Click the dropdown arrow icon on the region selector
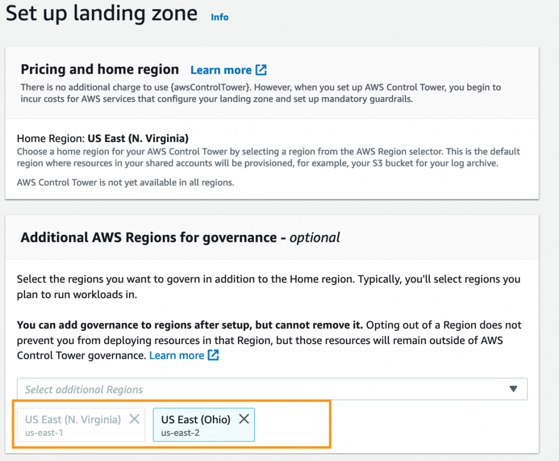Image resolution: width=559 pixels, height=461 pixels. pos(513,389)
